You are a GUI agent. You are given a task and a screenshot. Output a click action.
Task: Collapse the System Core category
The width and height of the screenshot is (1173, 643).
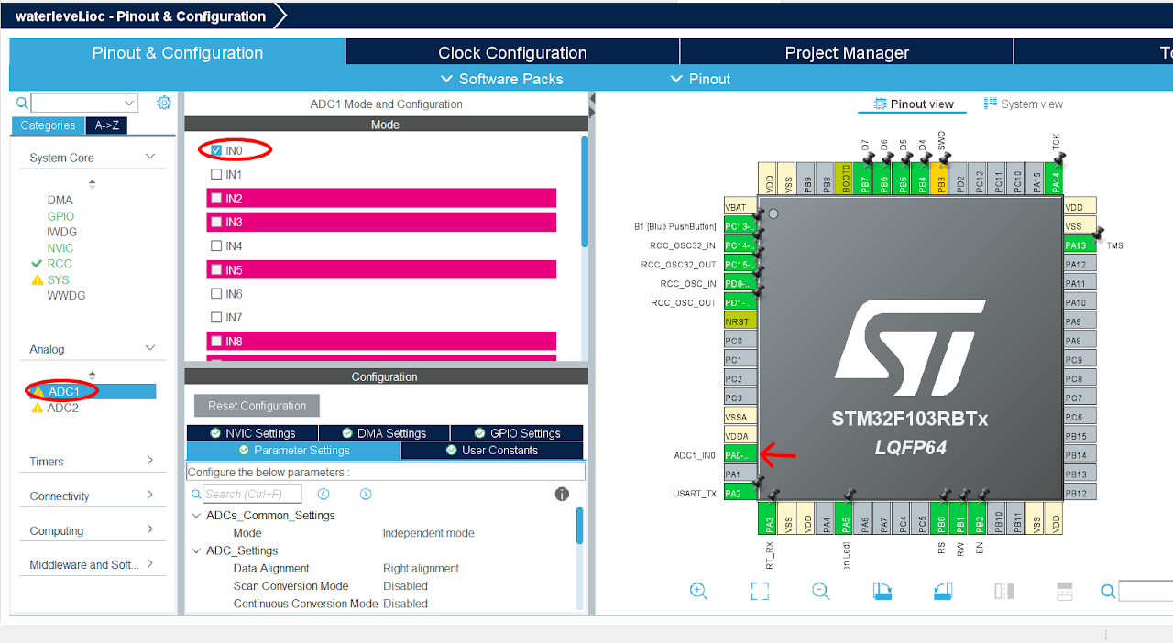pyautogui.click(x=150, y=157)
